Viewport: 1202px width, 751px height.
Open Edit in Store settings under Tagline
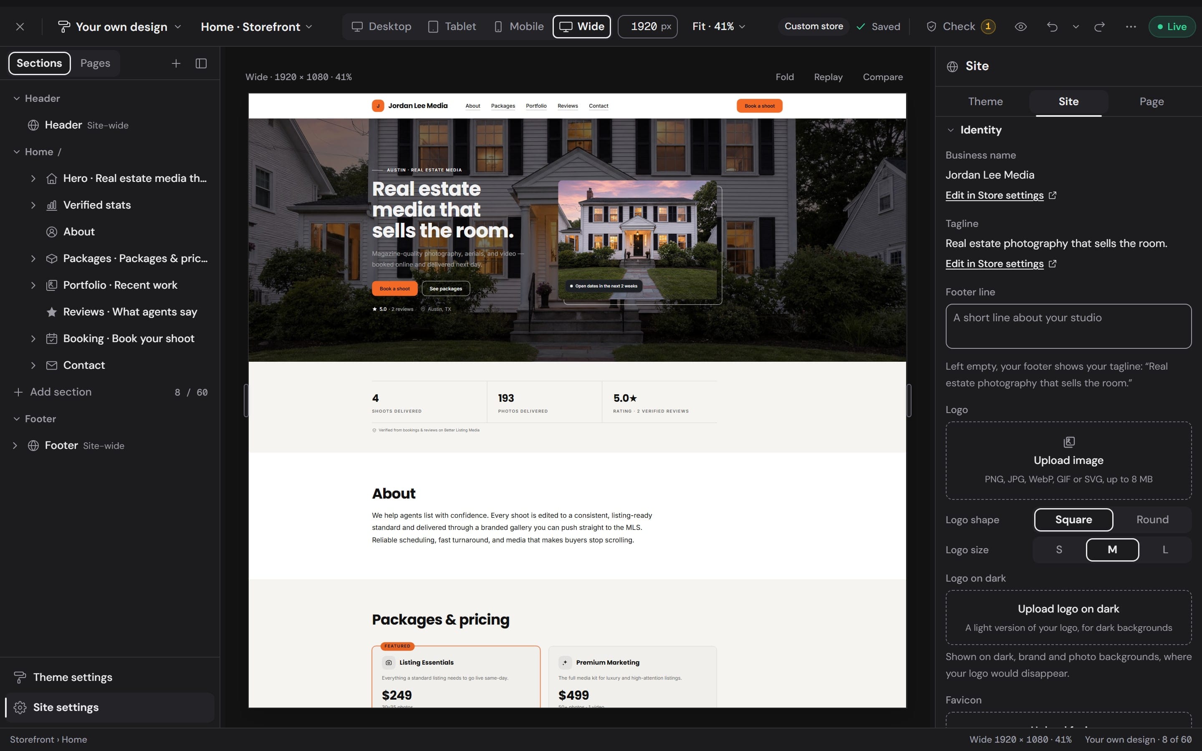(1000, 264)
